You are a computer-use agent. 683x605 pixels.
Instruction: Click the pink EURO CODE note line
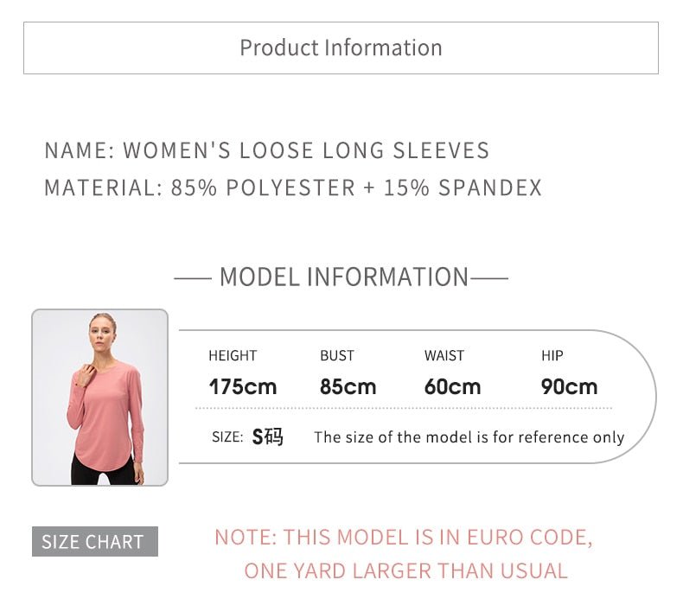pos(404,538)
